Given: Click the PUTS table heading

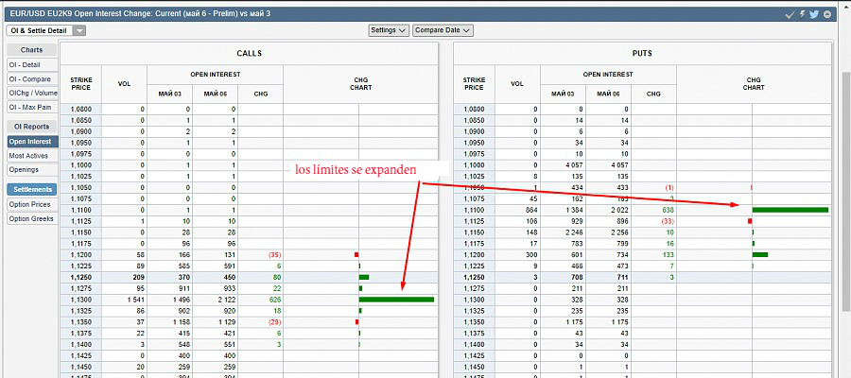Looking at the screenshot, I should pos(642,54).
